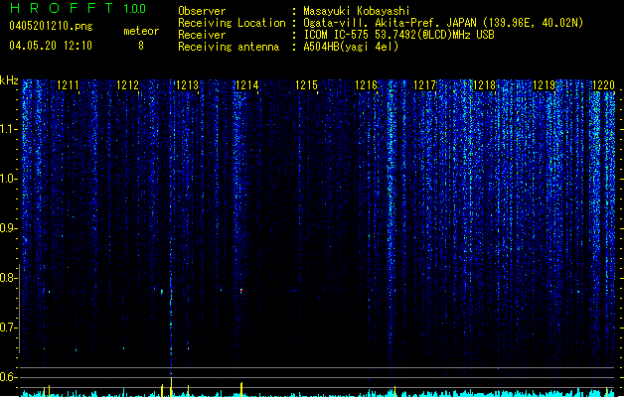The height and width of the screenshot is (397, 625).
Task: Click the 1214 time marker
Action: 246,85
